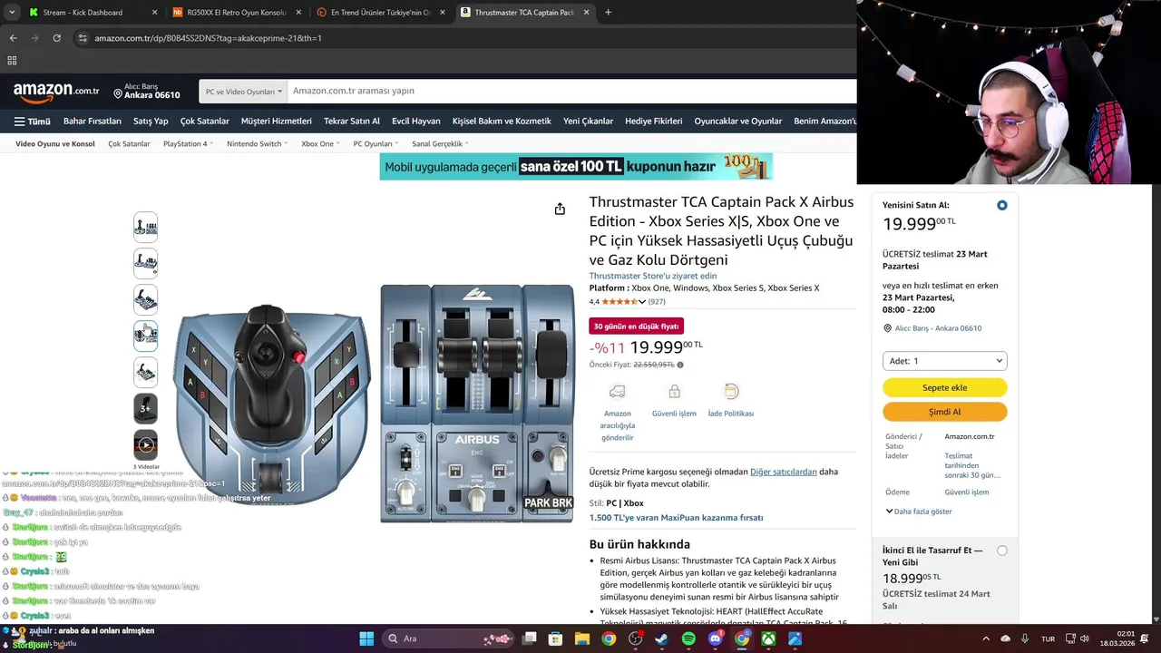The width and height of the screenshot is (1161, 653).
Task: Expand Daha fazla göster in buy box
Action: pos(918,512)
